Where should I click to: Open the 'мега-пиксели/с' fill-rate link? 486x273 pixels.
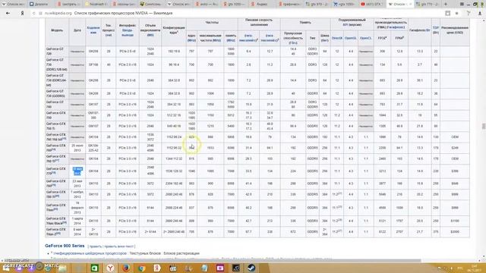pos(248,38)
